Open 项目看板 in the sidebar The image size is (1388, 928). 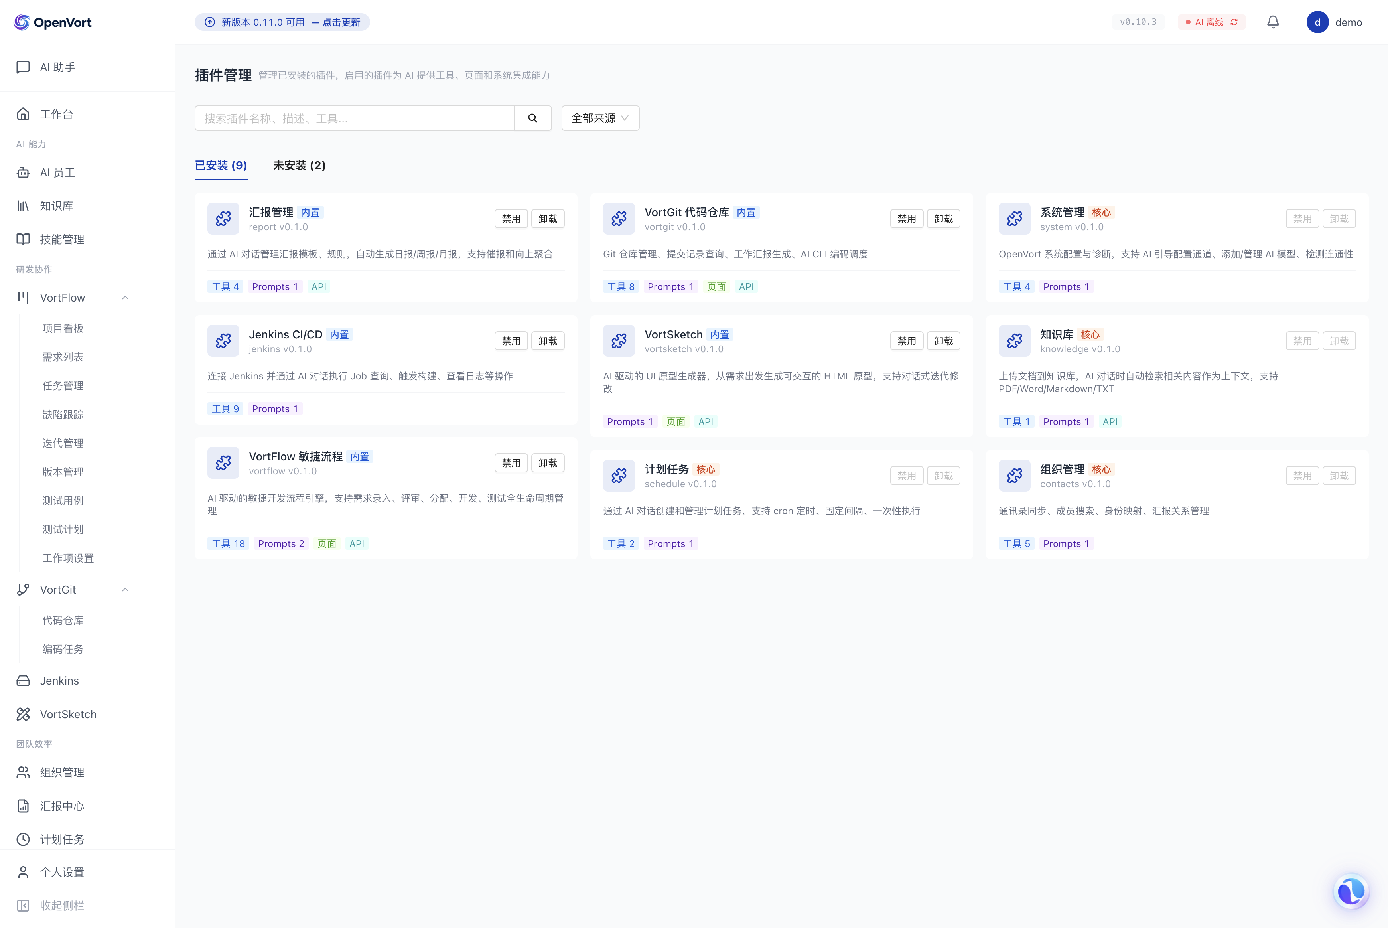(63, 328)
